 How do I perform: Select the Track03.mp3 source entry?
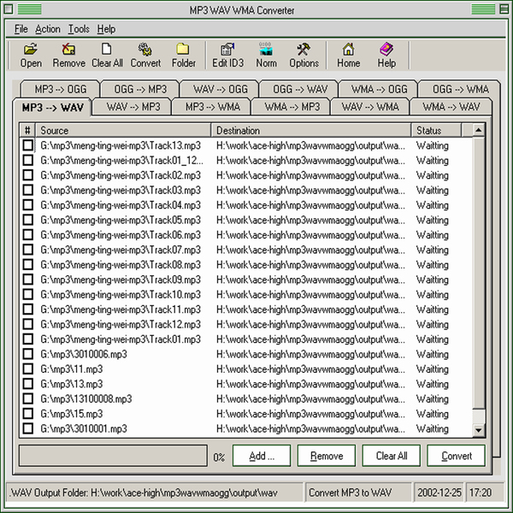(121, 190)
